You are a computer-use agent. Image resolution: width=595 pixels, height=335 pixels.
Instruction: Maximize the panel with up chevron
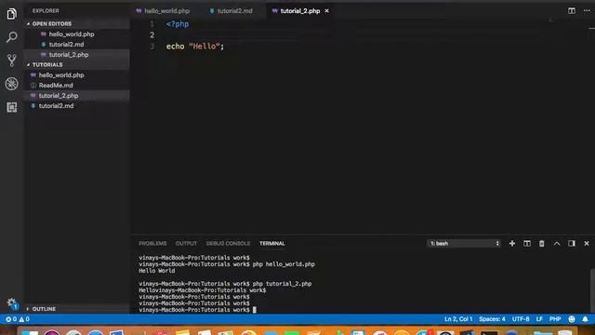tap(557, 244)
